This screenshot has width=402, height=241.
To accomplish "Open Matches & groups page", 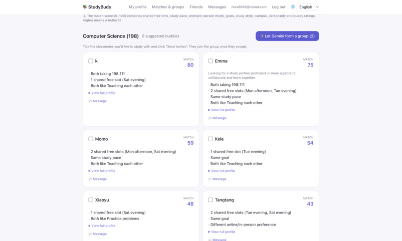I will 168,7.
